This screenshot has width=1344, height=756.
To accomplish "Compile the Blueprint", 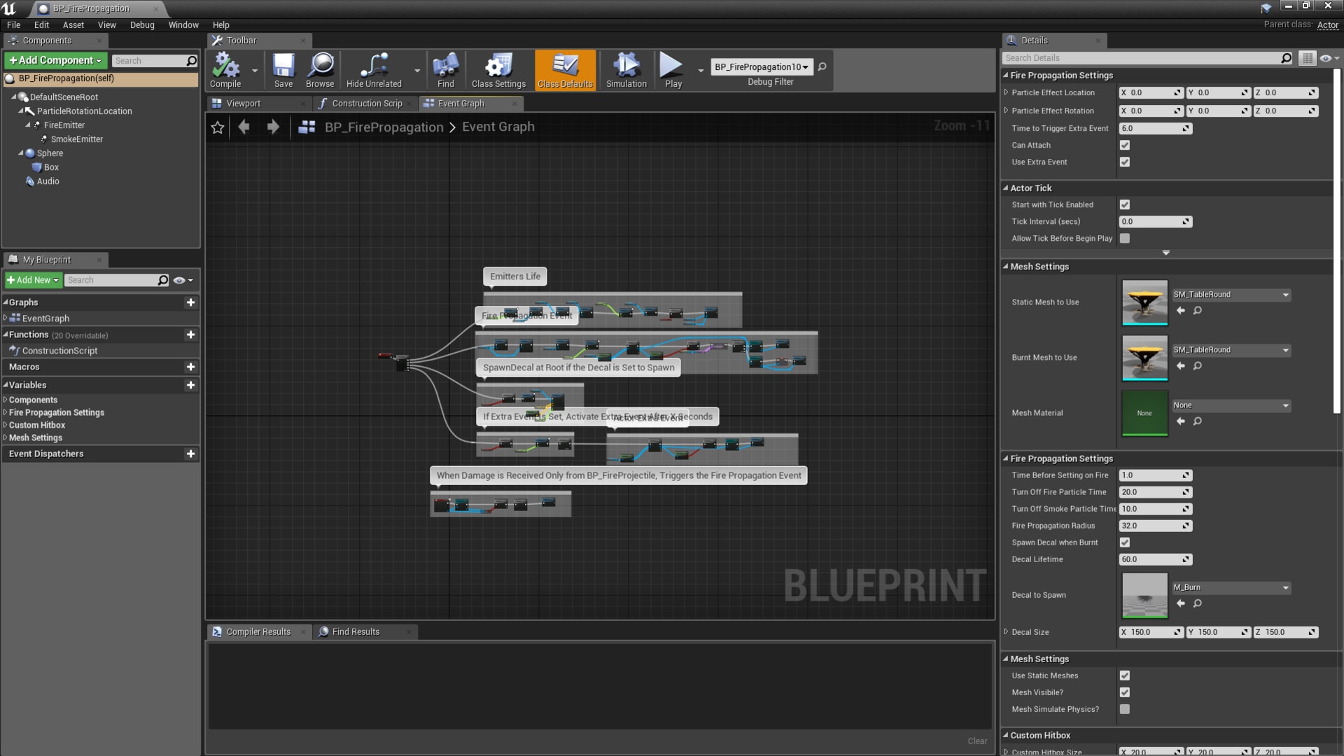I will [x=224, y=69].
